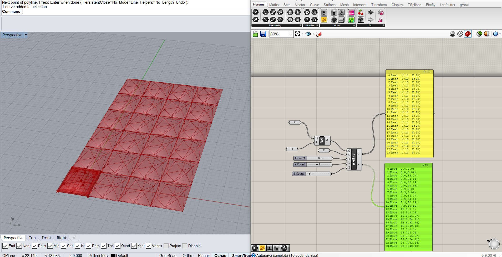Toggle the End osnap checkbox
This screenshot has height=257, width=502.
(x=5, y=246)
